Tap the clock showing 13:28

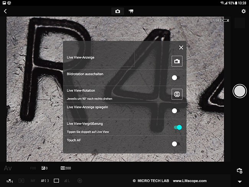pyautogui.click(x=242, y=3)
